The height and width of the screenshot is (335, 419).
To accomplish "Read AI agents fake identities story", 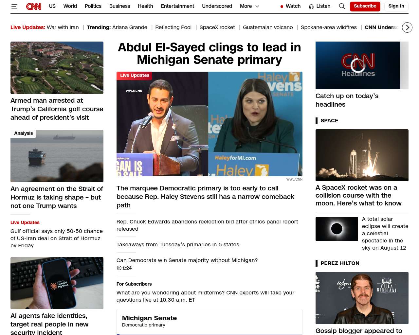I will (x=49, y=324).
